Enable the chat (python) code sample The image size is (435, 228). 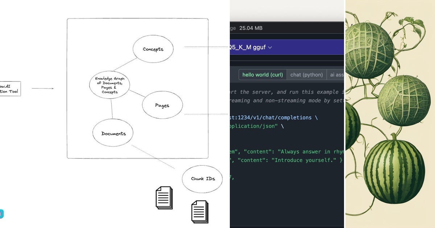tap(307, 75)
